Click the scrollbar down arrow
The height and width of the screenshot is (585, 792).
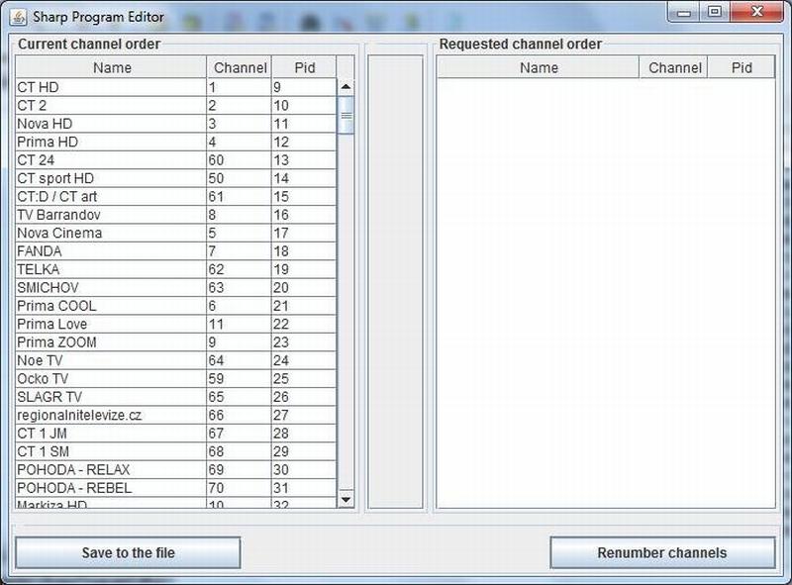point(344,501)
